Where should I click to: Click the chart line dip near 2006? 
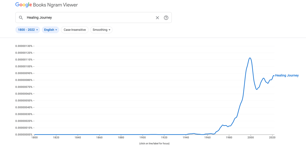(x=257, y=89)
